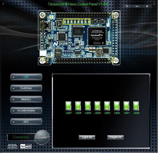The image size is (158, 153).
Task: Click the round DISCONNECT button
Action: click(42, 137)
